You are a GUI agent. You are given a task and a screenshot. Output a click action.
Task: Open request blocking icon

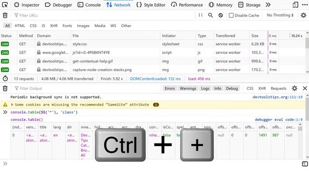tap(221, 15)
